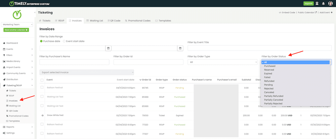This screenshot has width=336, height=139.
Task: Click the first date range calendar icon
Action: (108, 48)
